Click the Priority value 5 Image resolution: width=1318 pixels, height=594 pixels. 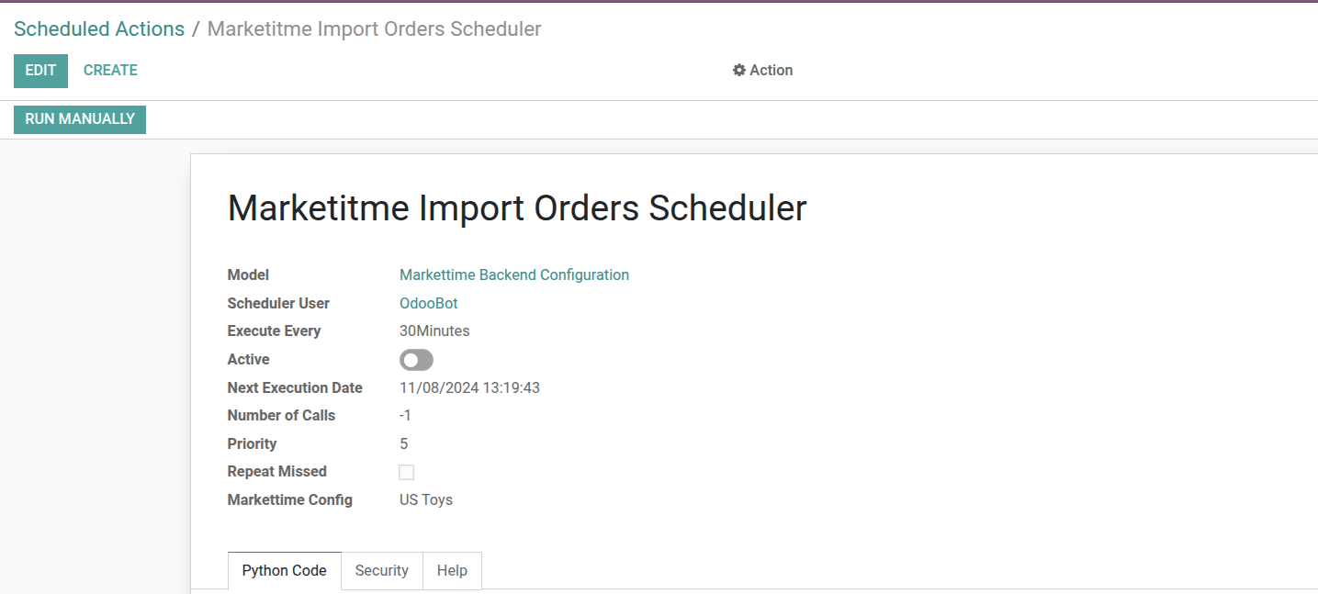[x=403, y=443]
